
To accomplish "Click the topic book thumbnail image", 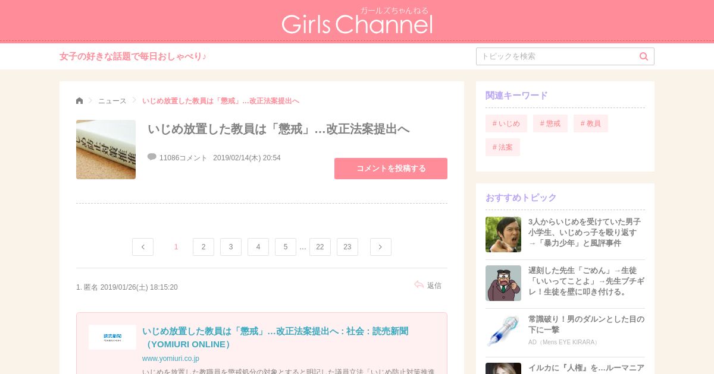I will click(106, 150).
